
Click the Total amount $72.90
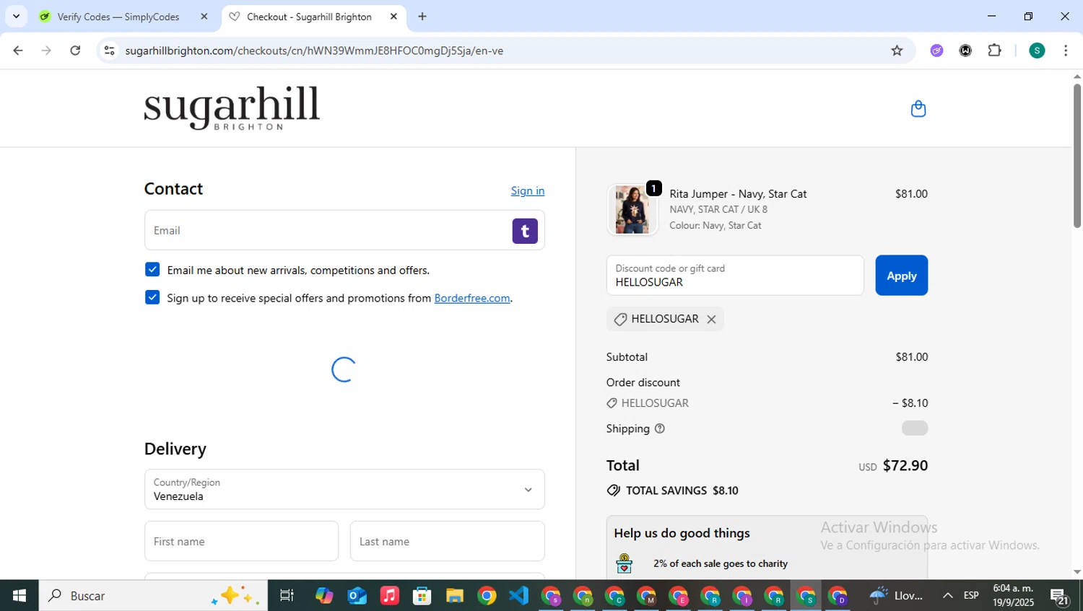tap(905, 465)
